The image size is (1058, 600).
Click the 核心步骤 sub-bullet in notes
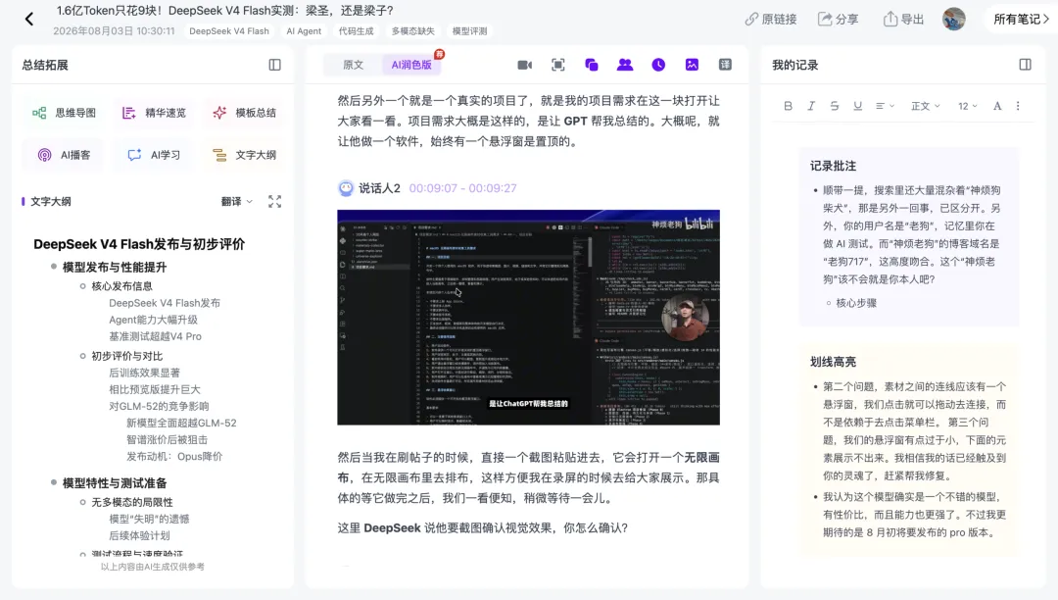tap(856, 303)
